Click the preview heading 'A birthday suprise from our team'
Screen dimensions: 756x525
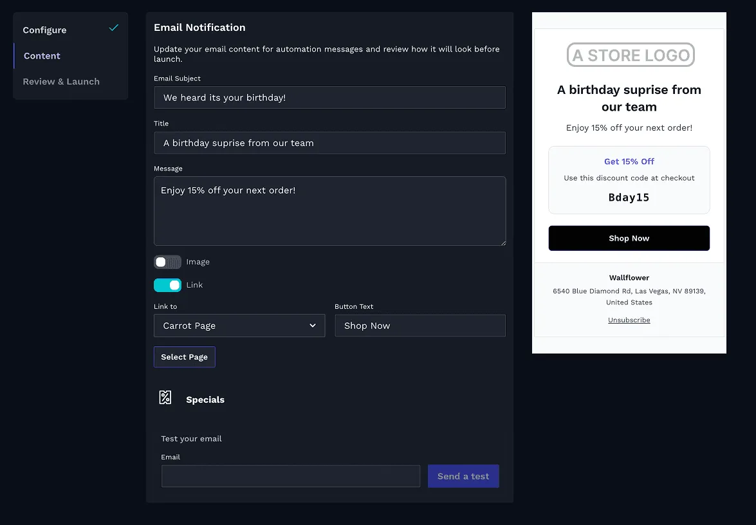pos(629,98)
